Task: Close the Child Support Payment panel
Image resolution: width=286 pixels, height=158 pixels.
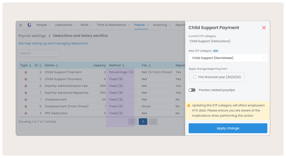Action: tap(264, 28)
